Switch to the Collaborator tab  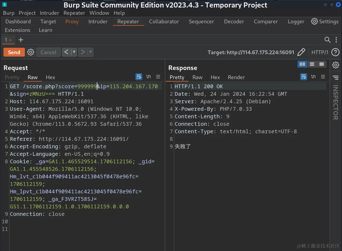tap(164, 21)
